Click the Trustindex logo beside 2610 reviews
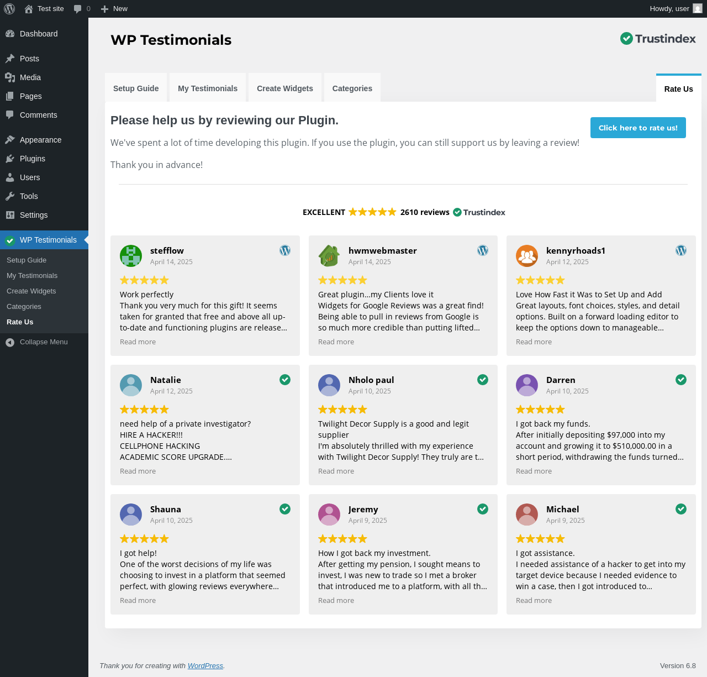Screen dimensions: 707x677 pyautogui.click(x=479, y=212)
